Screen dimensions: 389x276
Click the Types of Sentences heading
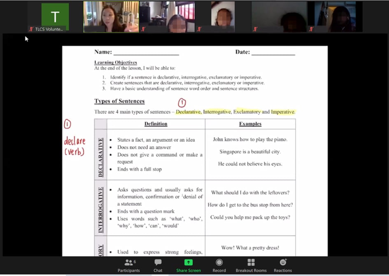click(x=119, y=101)
